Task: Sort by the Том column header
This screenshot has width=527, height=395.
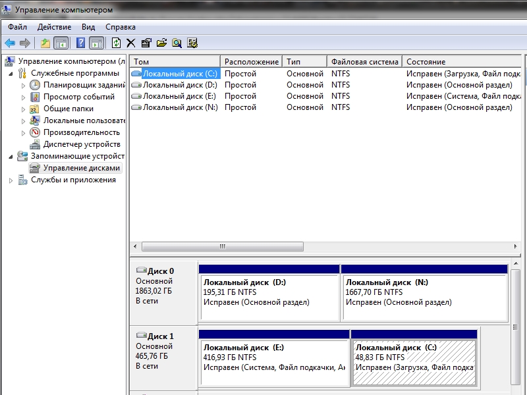Action: pos(175,62)
